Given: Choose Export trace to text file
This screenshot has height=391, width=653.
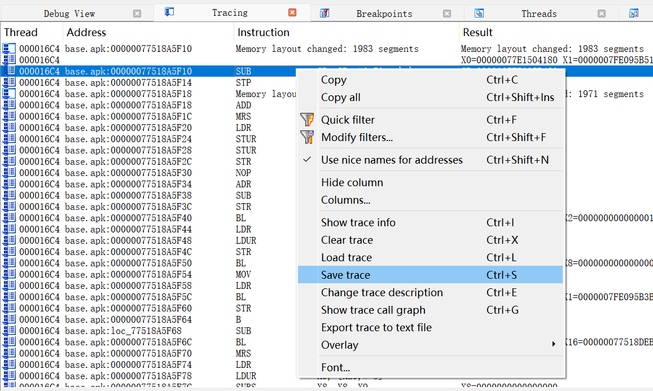Looking at the screenshot, I should coord(430,327).
